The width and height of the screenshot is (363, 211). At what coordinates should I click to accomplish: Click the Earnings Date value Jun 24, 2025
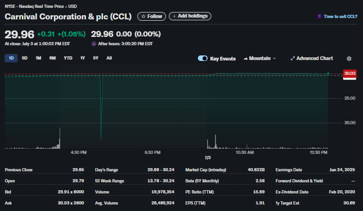coord(342,170)
